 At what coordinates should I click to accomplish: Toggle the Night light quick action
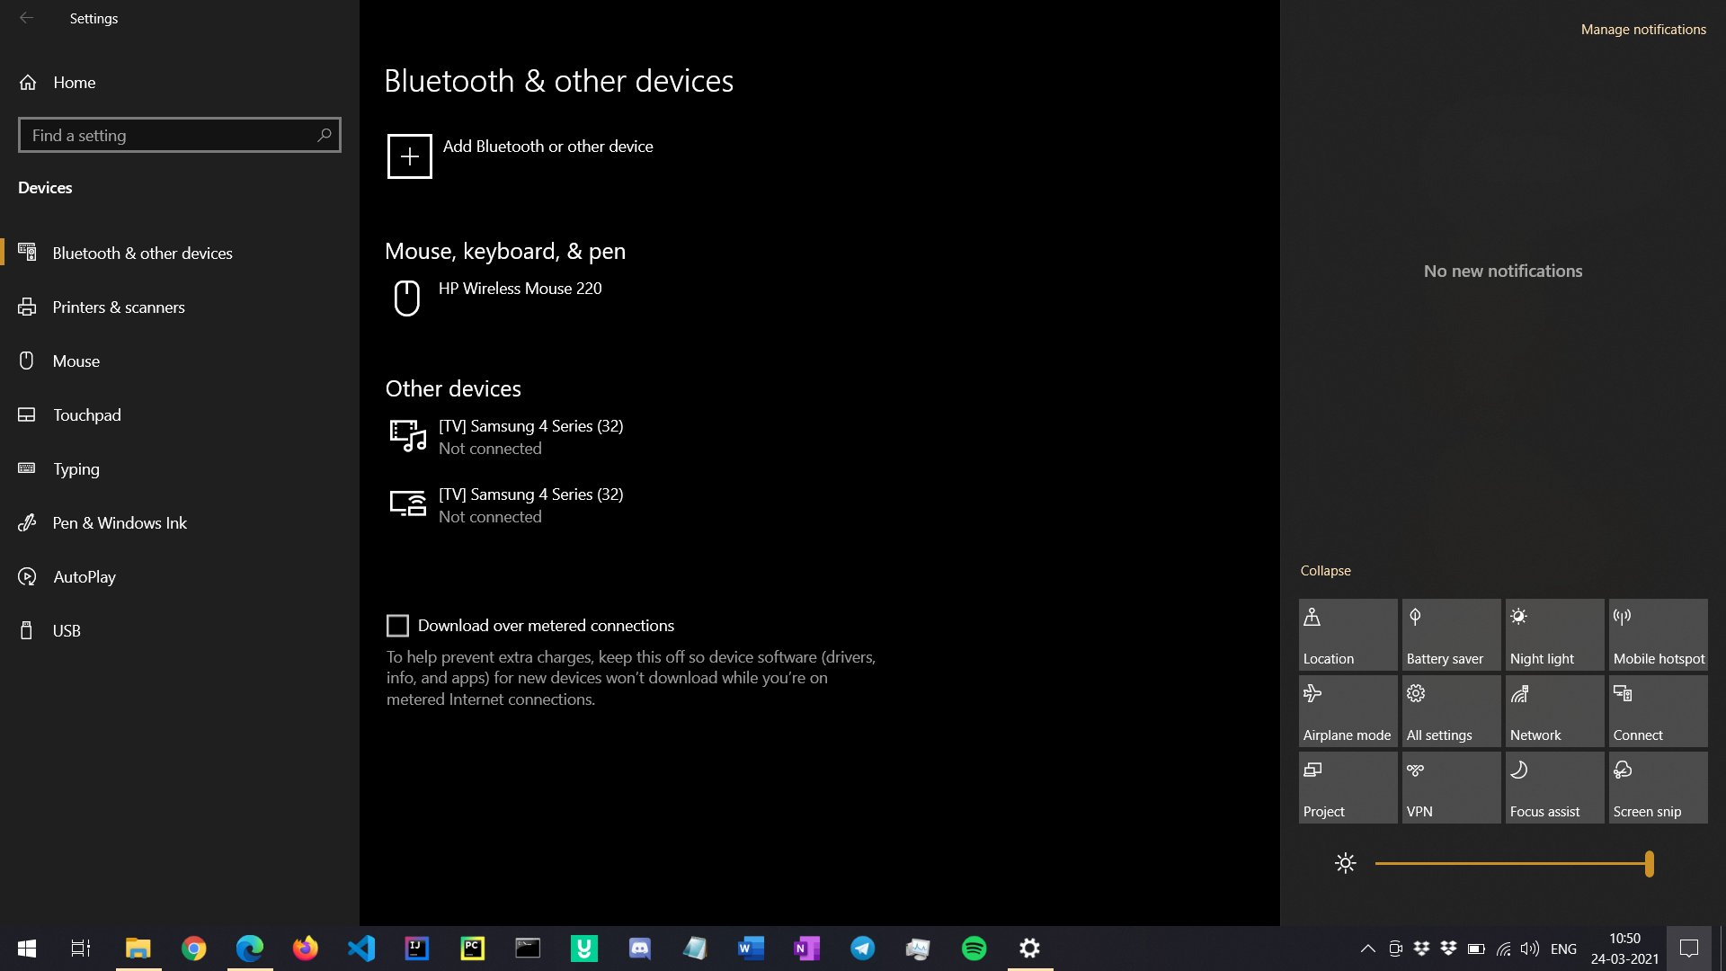pos(1554,635)
